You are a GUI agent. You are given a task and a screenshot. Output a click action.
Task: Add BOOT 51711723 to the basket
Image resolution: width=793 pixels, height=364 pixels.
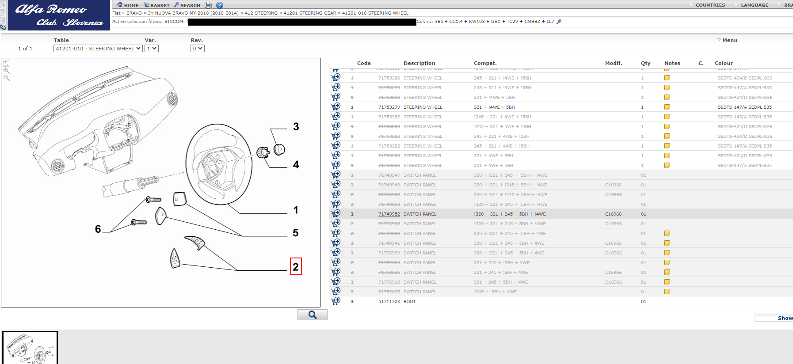[x=336, y=301]
